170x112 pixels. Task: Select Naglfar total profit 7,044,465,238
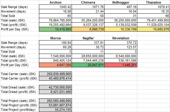pos(88,60)
